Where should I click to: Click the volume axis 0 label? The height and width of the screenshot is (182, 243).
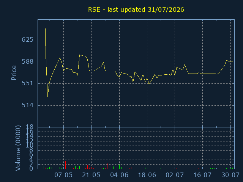(31, 168)
